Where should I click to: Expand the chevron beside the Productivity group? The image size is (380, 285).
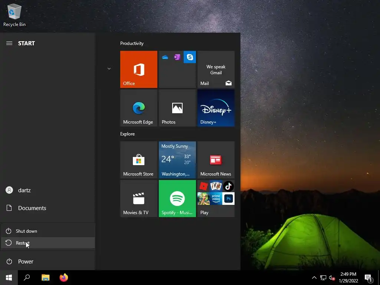tap(109, 69)
